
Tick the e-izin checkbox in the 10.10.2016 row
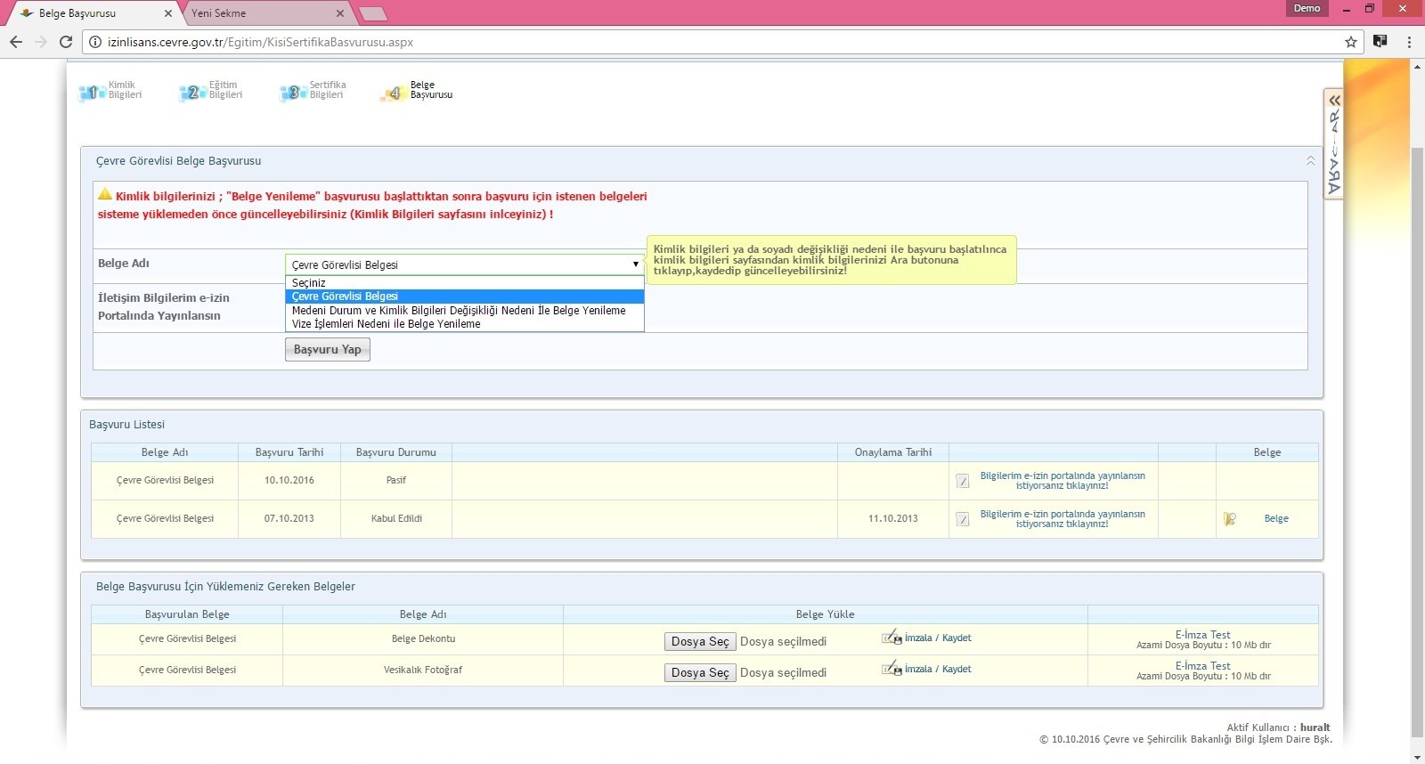[x=963, y=481]
